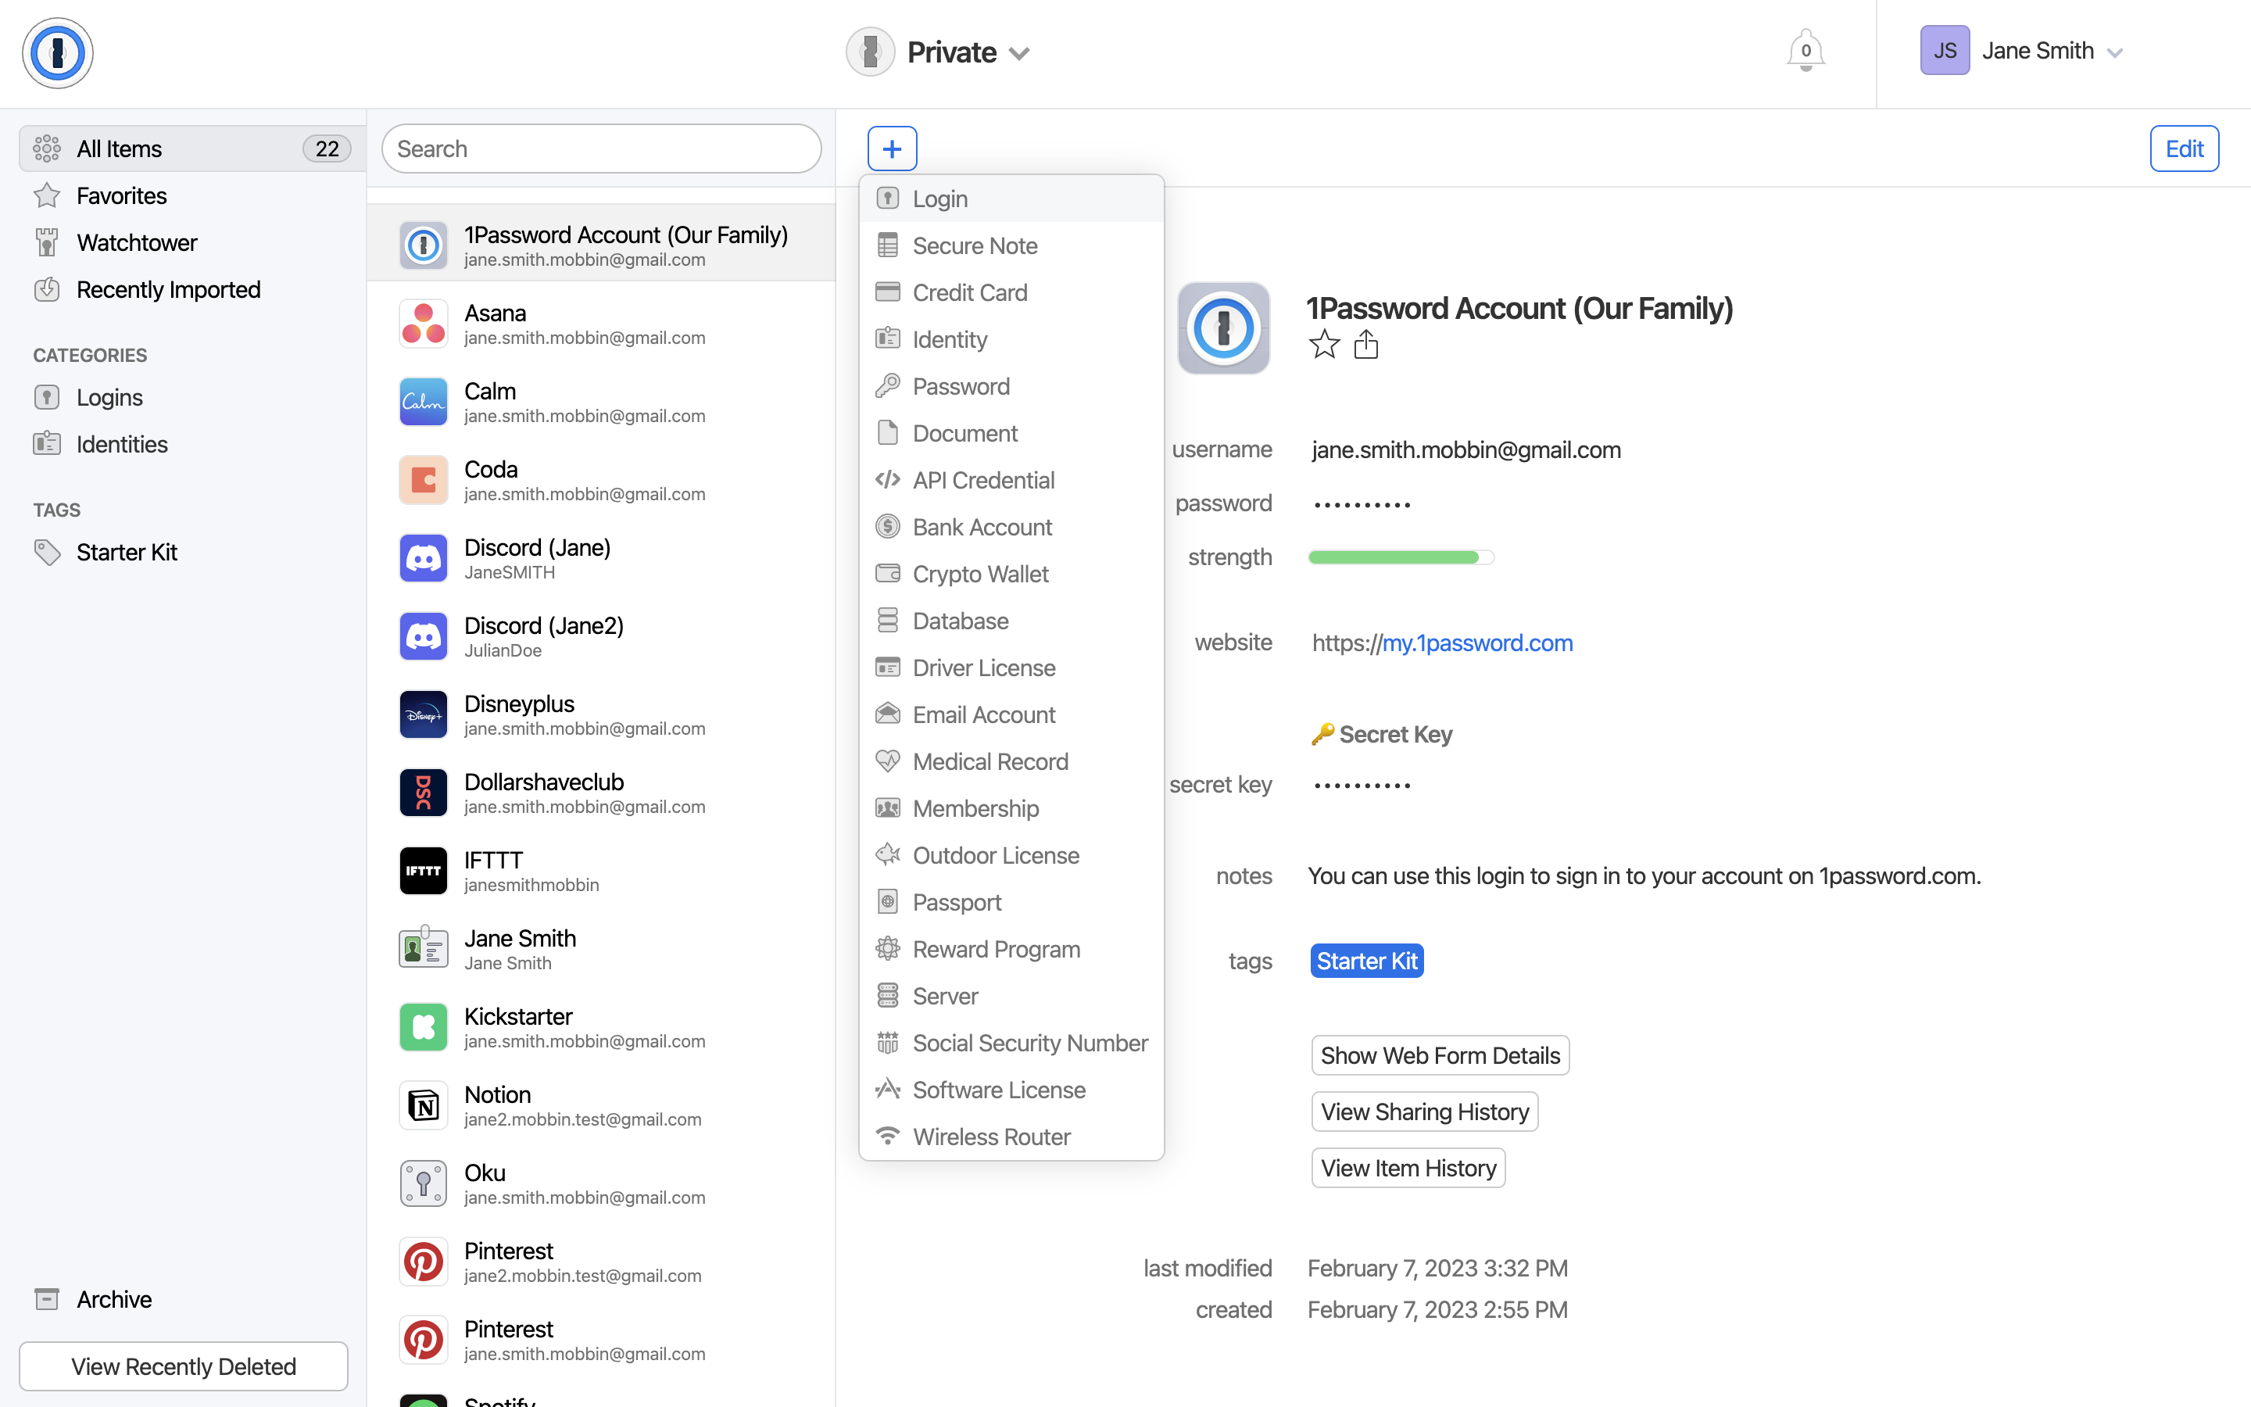This screenshot has height=1407, width=2251.
Task: Click the Watchtower tower icon
Action: (47, 242)
